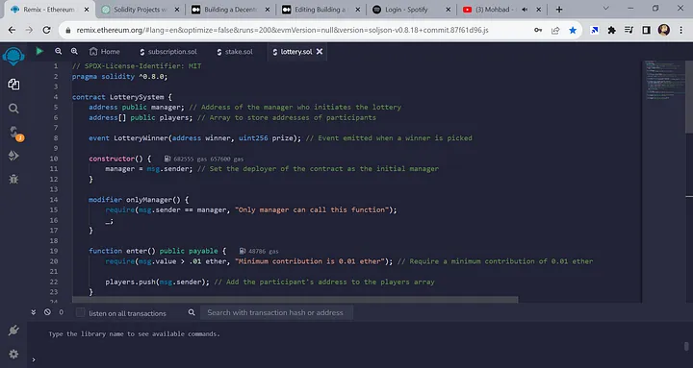Open the Debugger bug icon
This screenshot has width=693, height=368.
(x=13, y=179)
